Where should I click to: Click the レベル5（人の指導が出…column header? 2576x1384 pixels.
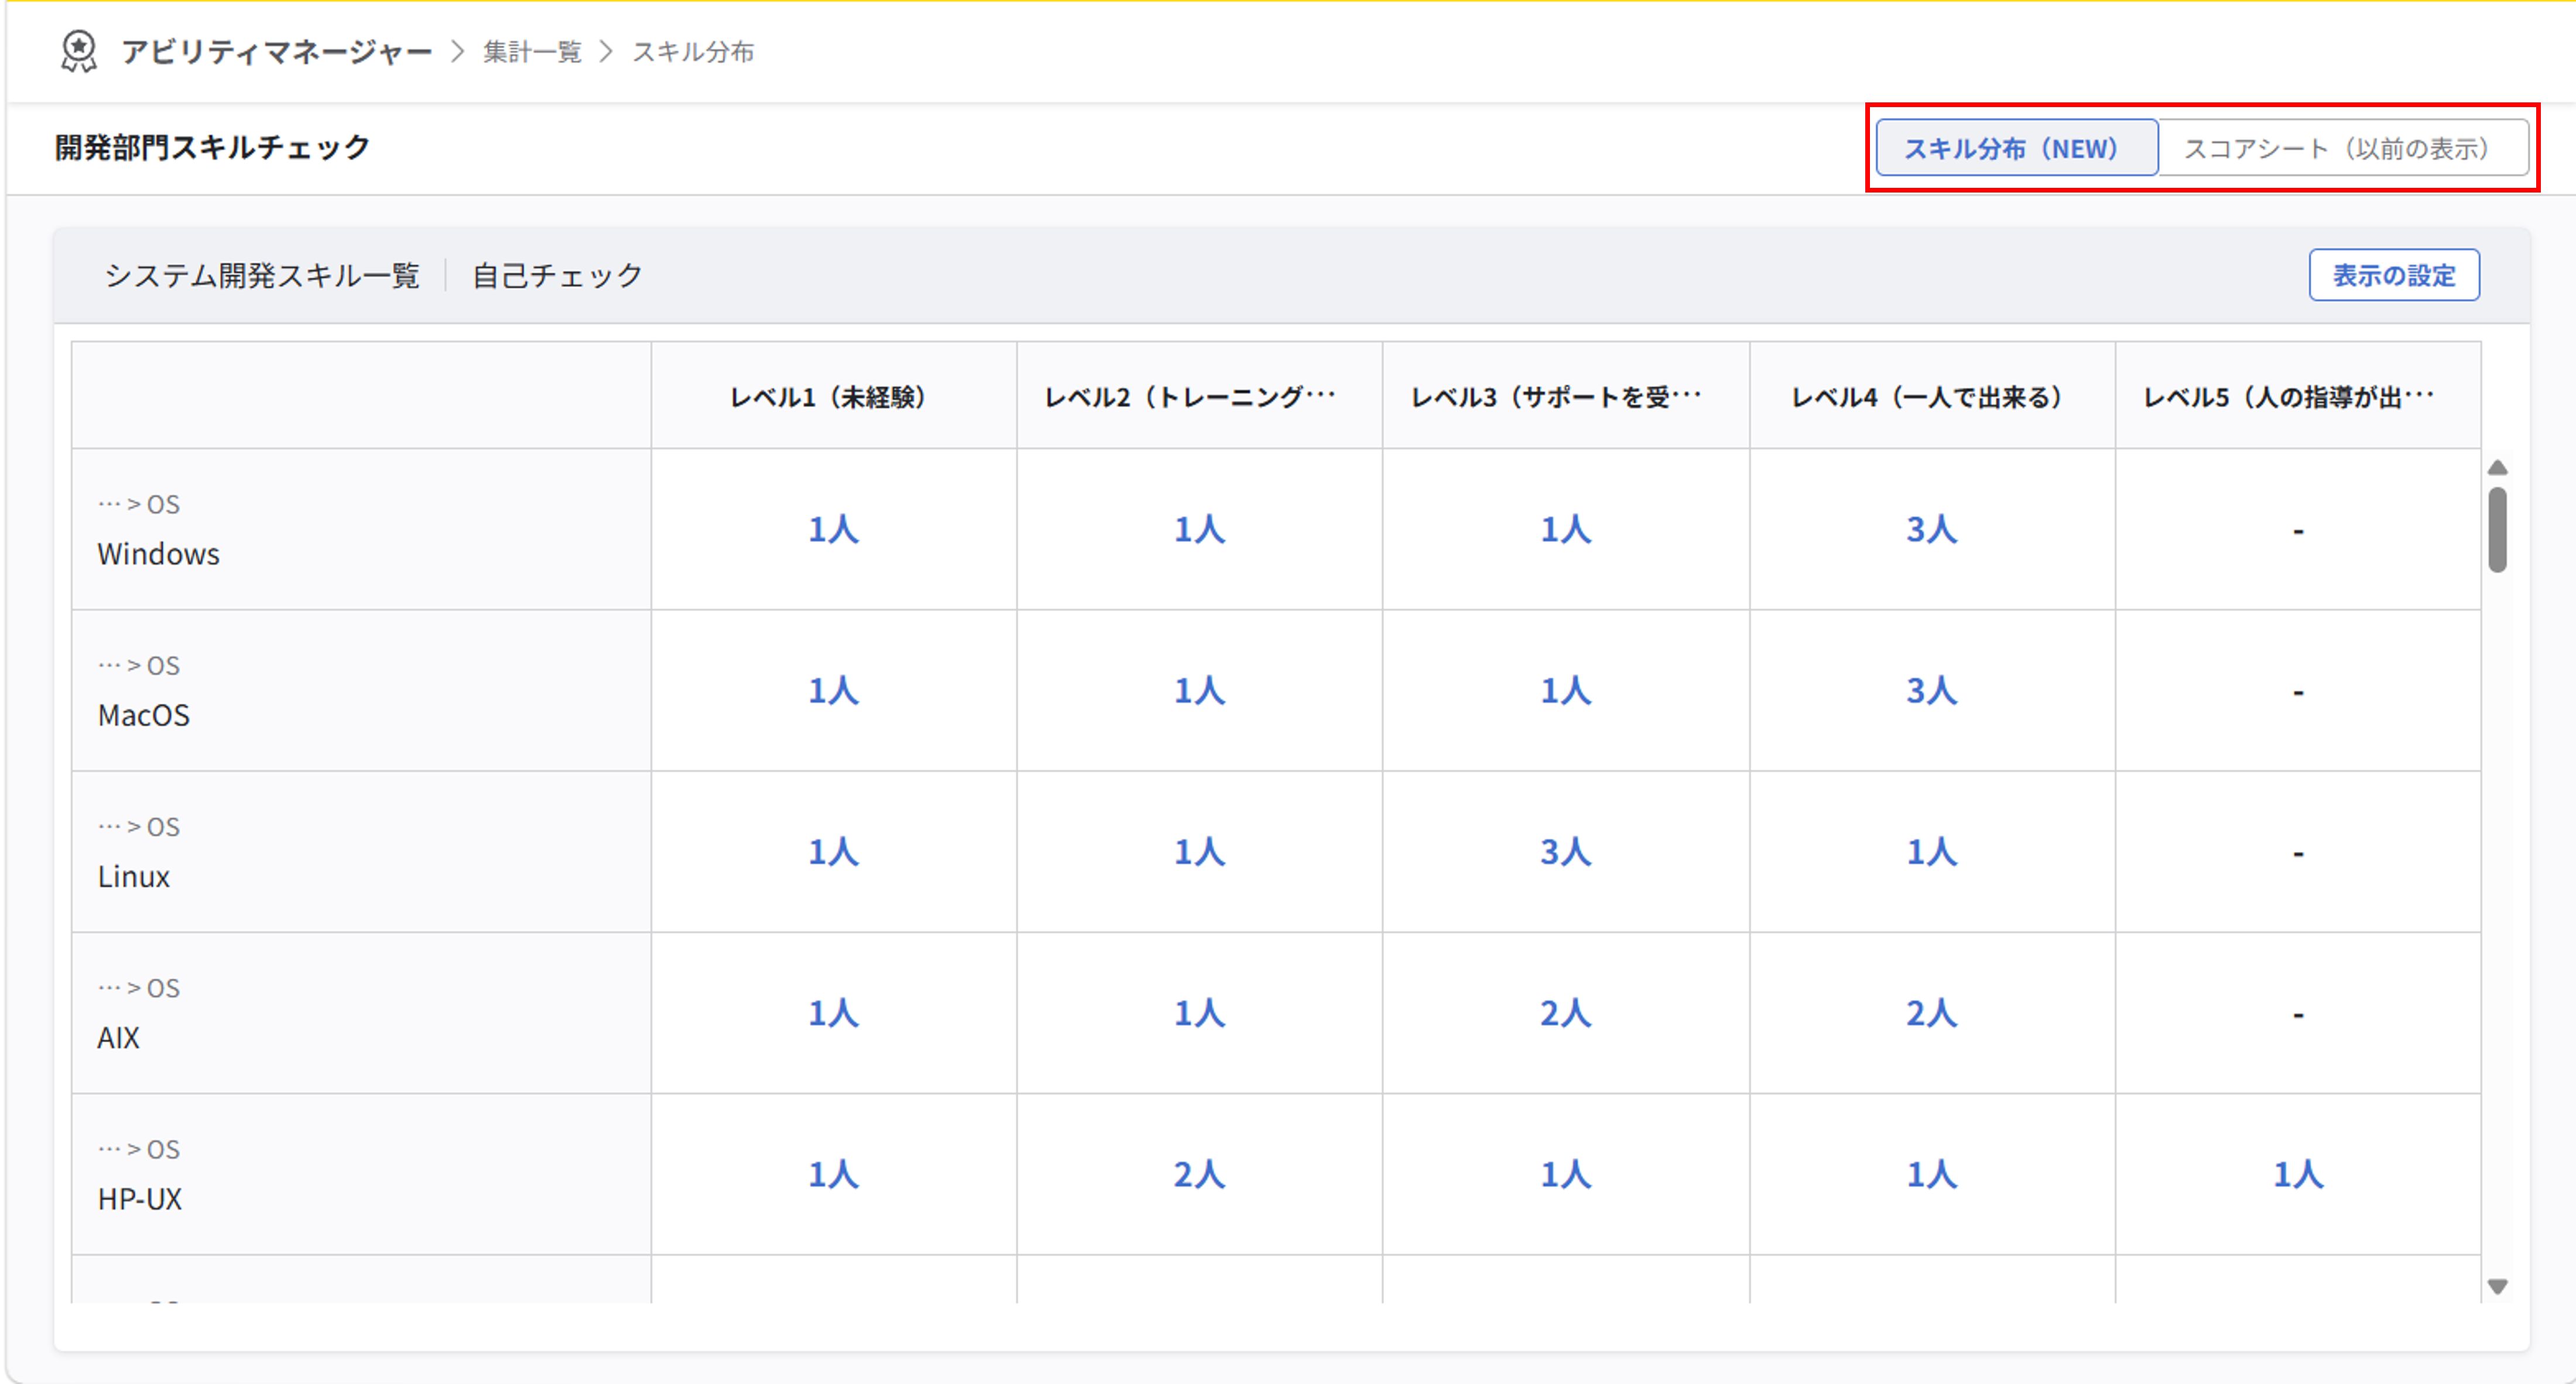tap(2298, 397)
